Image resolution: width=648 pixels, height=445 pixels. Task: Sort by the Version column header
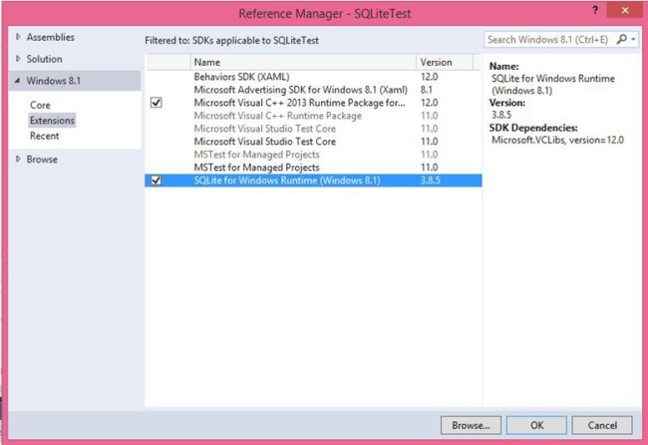pyautogui.click(x=445, y=62)
